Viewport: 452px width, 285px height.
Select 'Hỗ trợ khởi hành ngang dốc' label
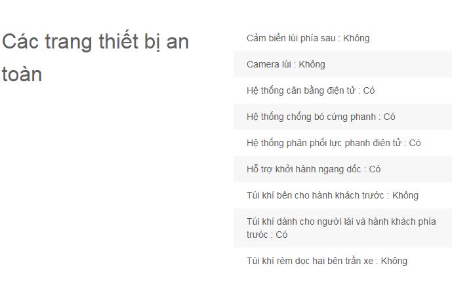click(x=304, y=169)
